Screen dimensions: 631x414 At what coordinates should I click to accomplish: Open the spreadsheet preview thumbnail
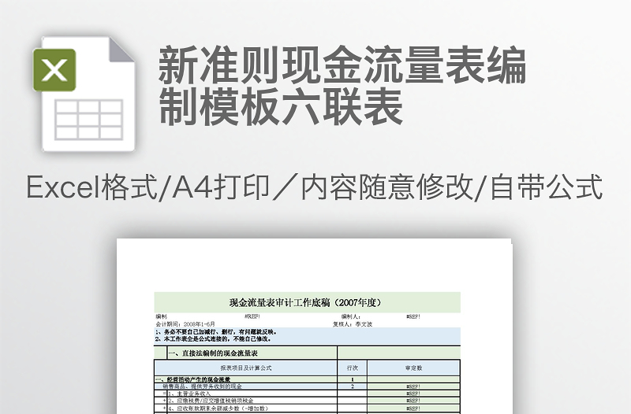[x=314, y=326]
